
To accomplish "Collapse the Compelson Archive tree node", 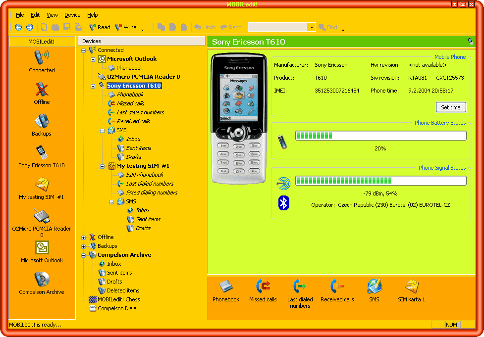I will (83, 255).
